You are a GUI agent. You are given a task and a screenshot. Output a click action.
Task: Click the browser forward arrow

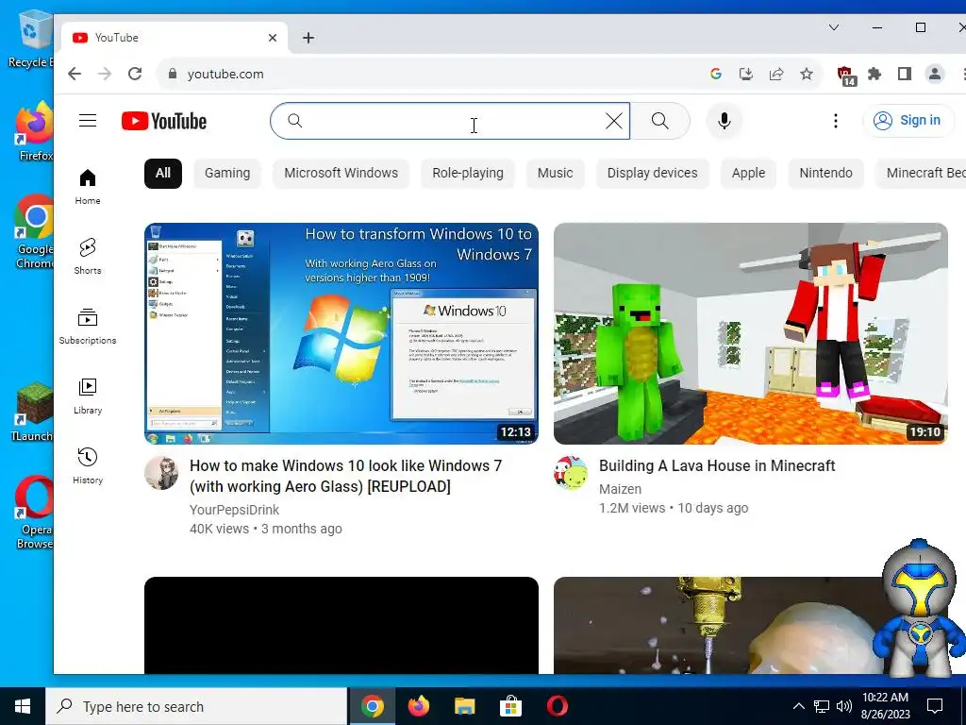coord(105,74)
